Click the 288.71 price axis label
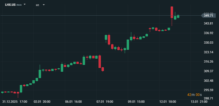 click(x=208, y=98)
